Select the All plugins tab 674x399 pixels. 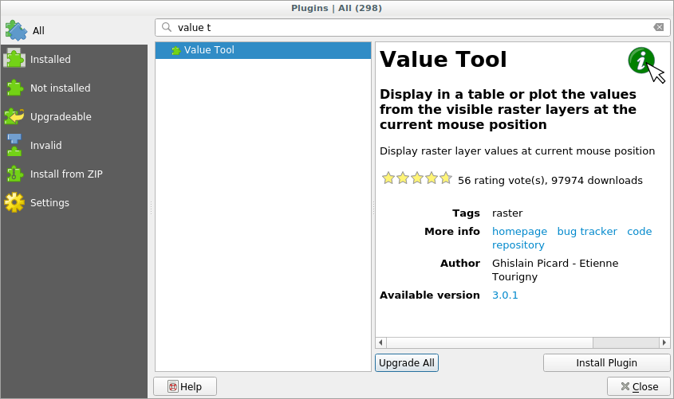[x=38, y=31]
